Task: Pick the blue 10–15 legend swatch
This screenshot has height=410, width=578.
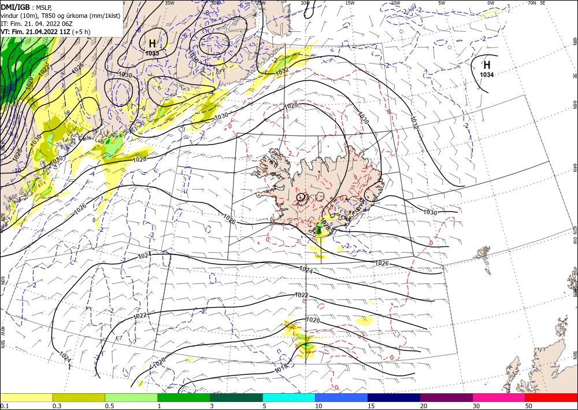Action: (342, 397)
